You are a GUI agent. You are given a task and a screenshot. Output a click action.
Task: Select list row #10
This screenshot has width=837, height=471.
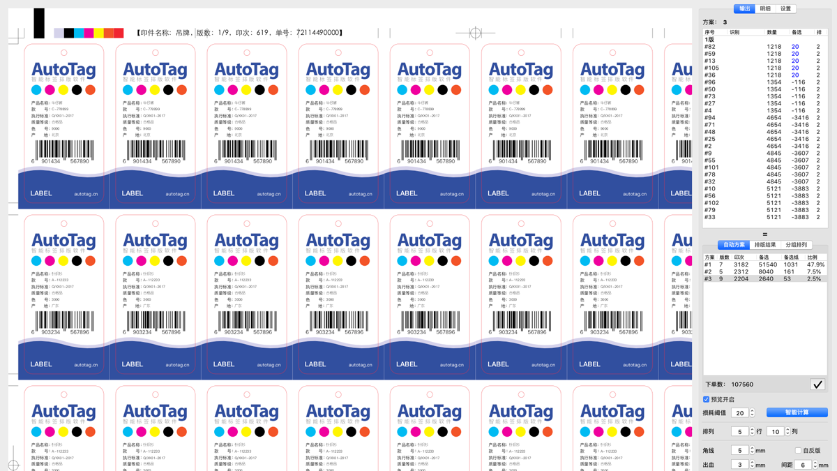click(x=765, y=188)
